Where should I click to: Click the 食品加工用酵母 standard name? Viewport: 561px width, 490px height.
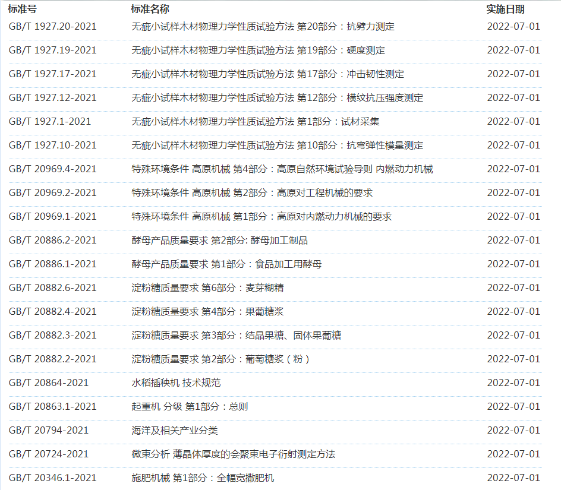coord(226,264)
